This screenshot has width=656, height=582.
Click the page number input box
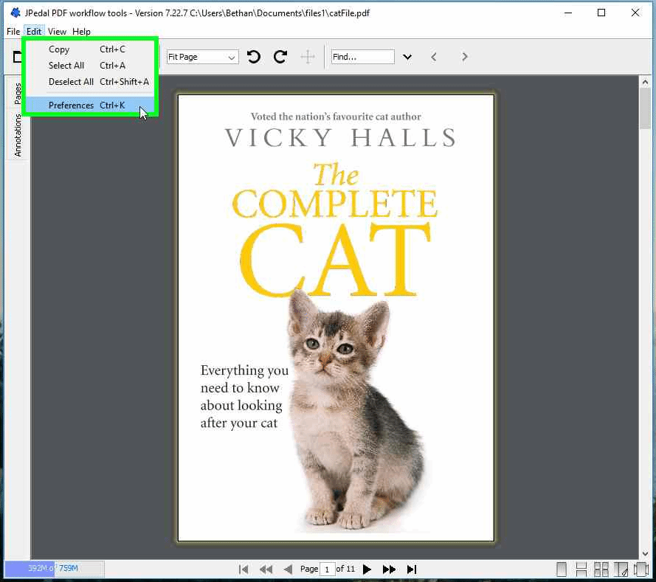(x=327, y=569)
